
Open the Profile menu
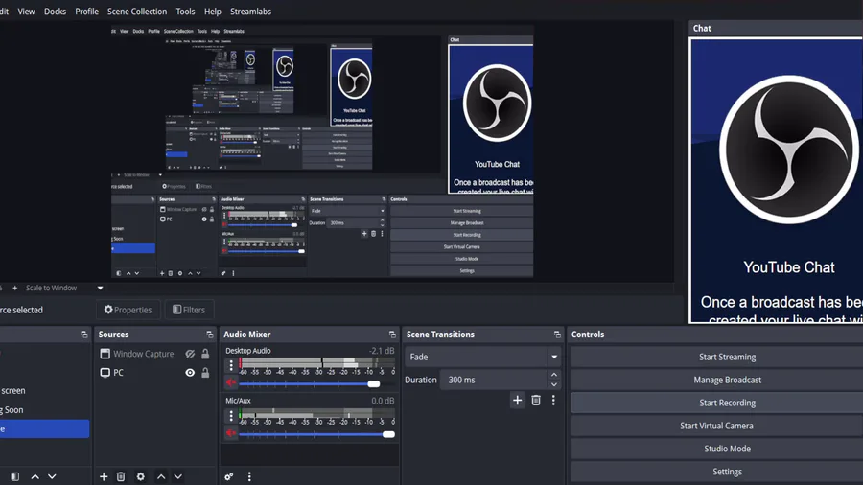point(86,11)
